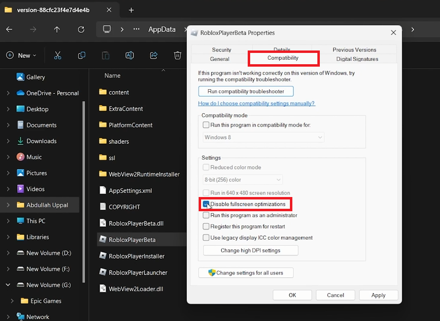Open the Windows 8 compatibility dropdown
The image size is (440, 321).
[263, 137]
